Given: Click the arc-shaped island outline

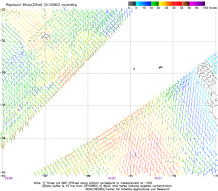Looking at the screenshot, I should 161,67.
